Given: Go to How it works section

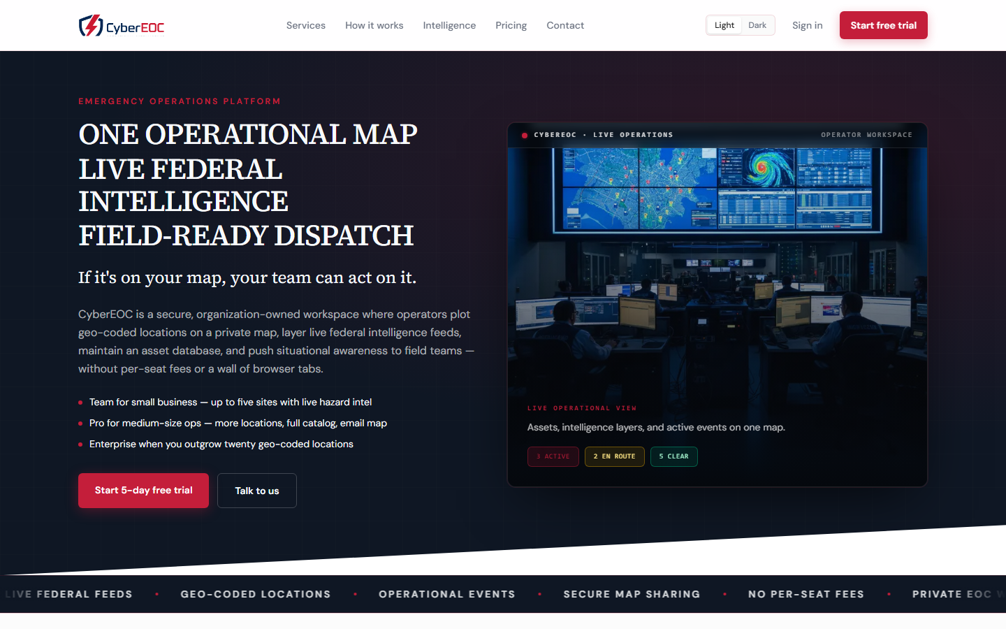Looking at the screenshot, I should coord(374,25).
